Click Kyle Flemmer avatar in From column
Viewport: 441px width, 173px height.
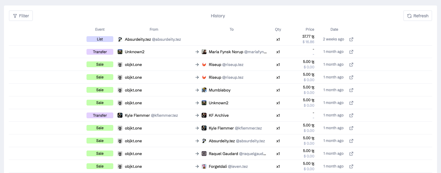tap(120, 115)
